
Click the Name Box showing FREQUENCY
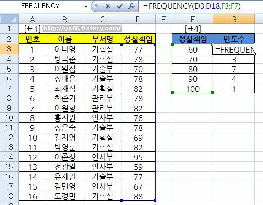tap(40, 6)
